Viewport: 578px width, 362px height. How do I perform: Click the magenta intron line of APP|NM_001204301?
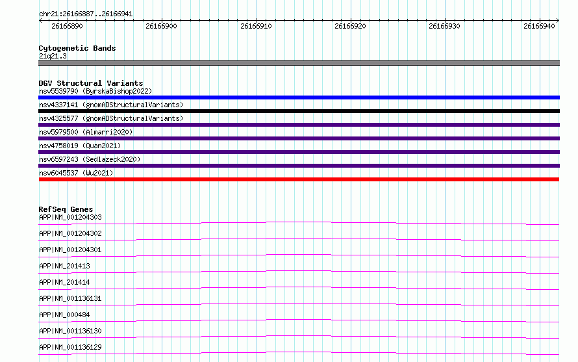(299, 255)
